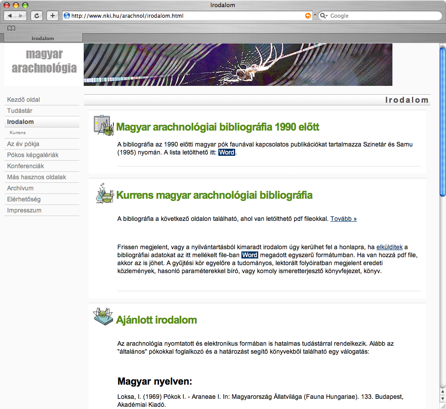Open the Kurrens submenu item
The width and height of the screenshot is (446, 409).
tap(18, 133)
